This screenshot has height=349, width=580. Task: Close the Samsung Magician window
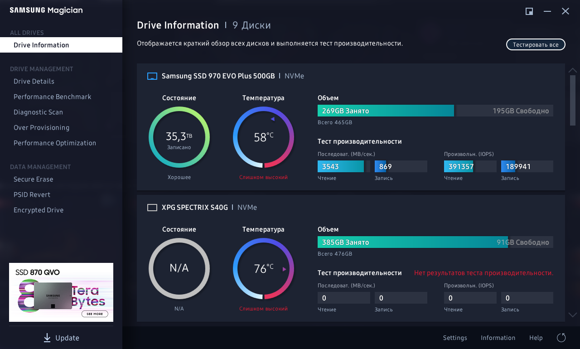click(x=565, y=11)
